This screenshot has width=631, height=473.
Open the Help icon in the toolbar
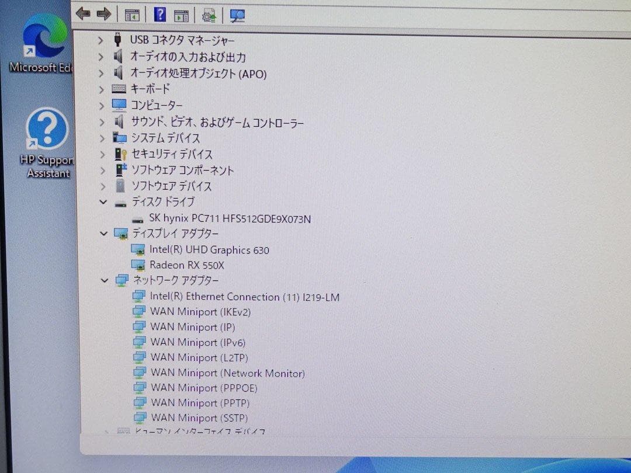tap(160, 14)
